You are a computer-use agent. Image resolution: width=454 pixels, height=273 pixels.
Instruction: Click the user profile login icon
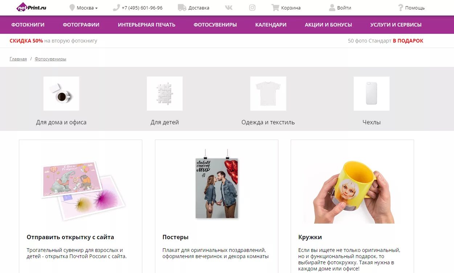[x=332, y=8]
